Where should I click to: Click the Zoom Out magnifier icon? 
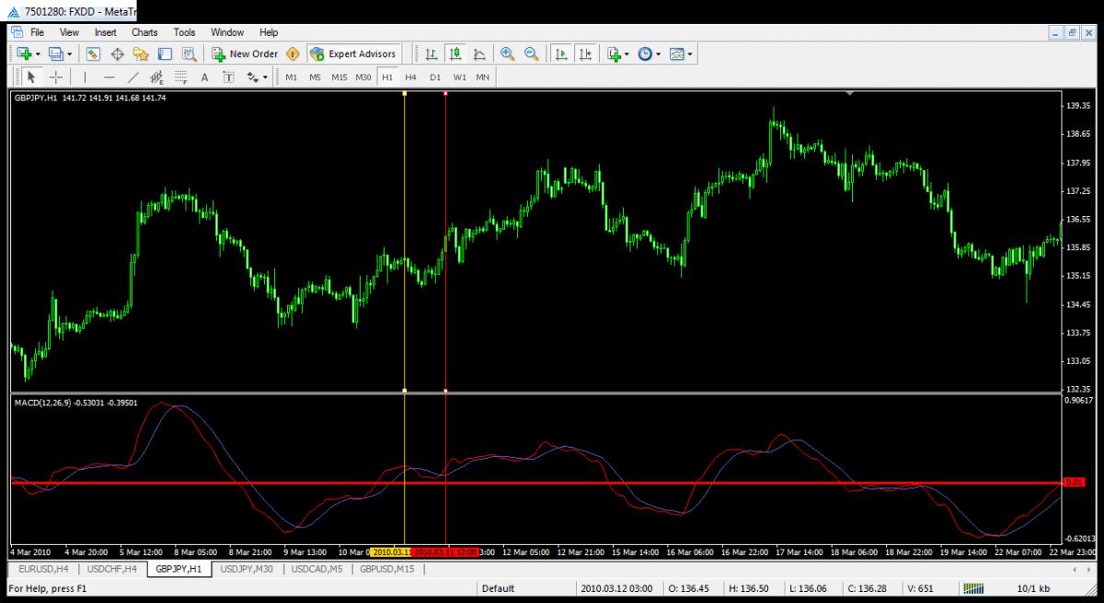531,54
